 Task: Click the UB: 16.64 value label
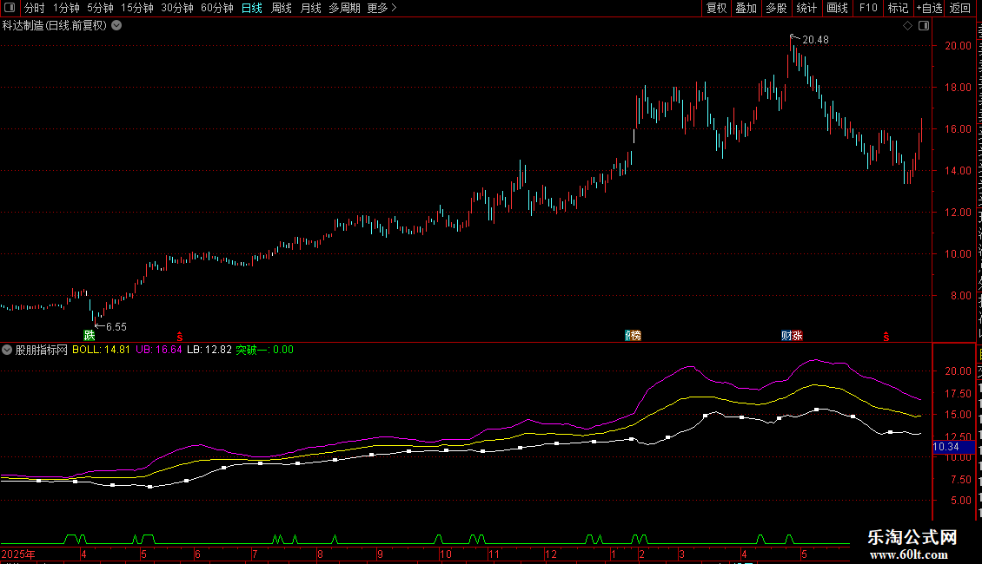159,350
